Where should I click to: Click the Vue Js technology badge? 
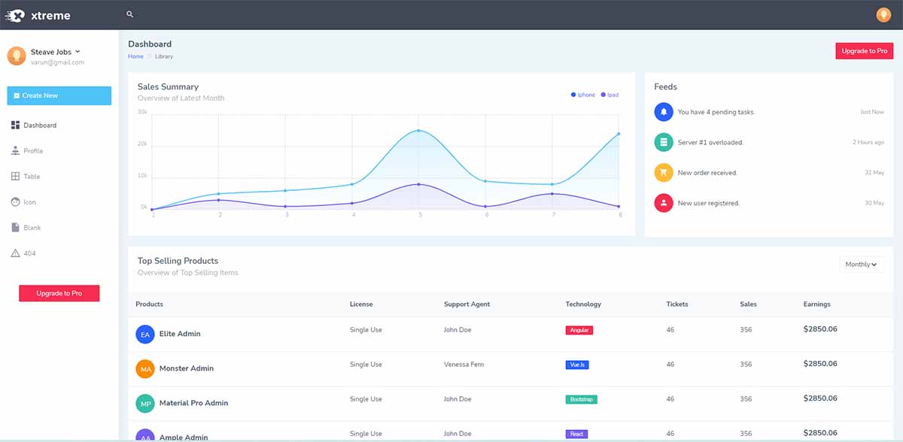(x=577, y=365)
